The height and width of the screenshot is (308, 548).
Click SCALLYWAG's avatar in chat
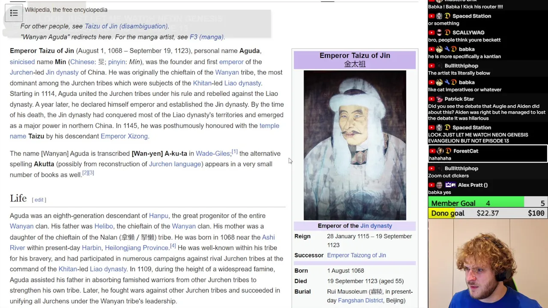tap(439, 33)
